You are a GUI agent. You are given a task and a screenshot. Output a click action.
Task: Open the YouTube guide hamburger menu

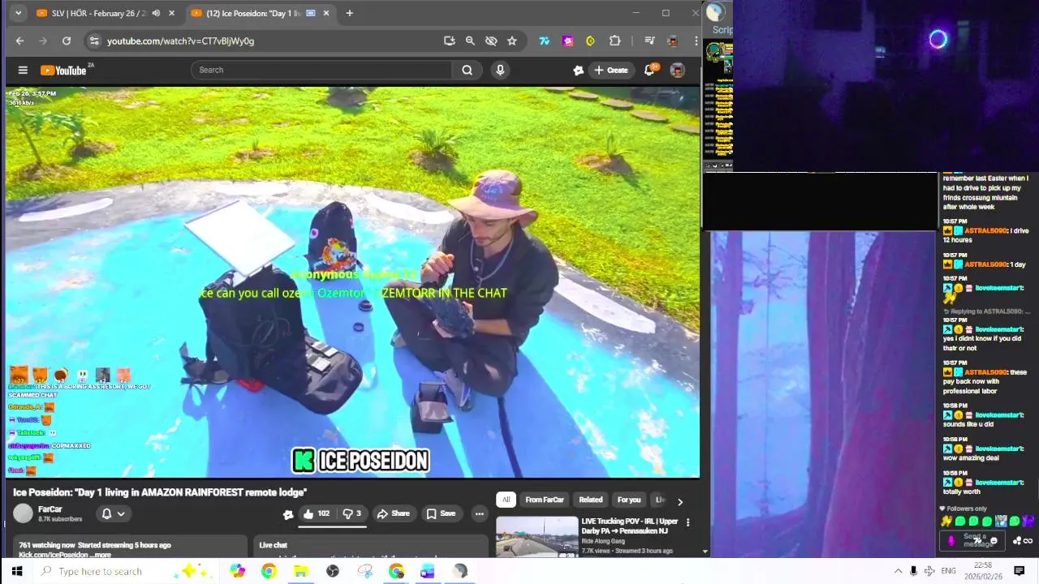point(23,71)
